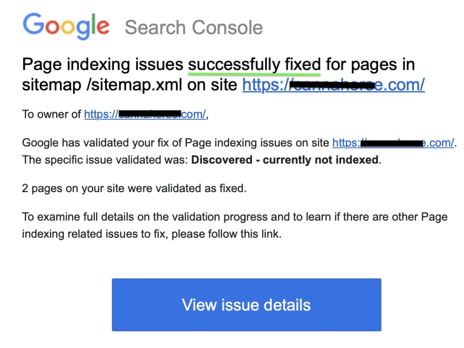Open the site link ending the validated-fix sentence

tap(393, 143)
